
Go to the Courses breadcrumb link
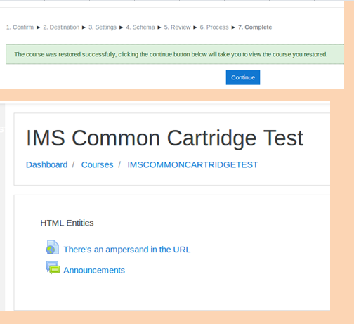click(x=97, y=164)
